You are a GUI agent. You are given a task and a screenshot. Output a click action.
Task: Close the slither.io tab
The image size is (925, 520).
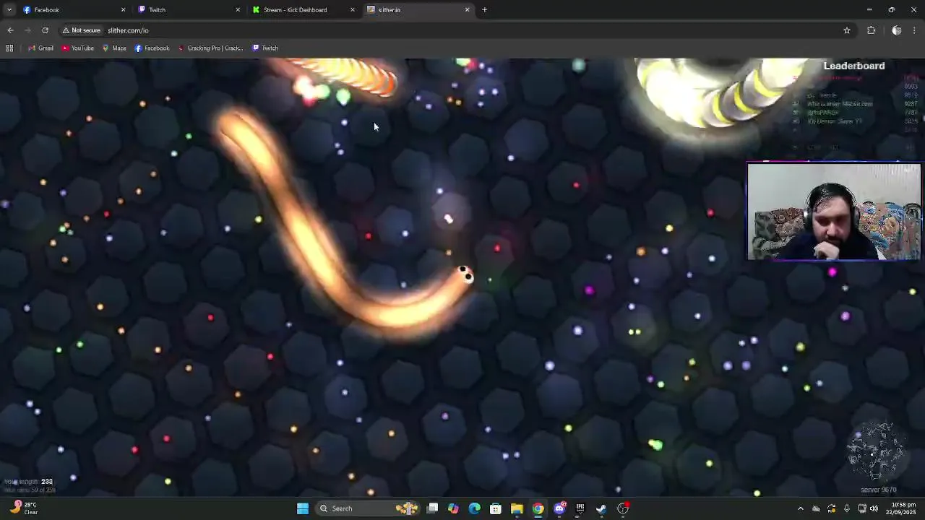point(467,9)
